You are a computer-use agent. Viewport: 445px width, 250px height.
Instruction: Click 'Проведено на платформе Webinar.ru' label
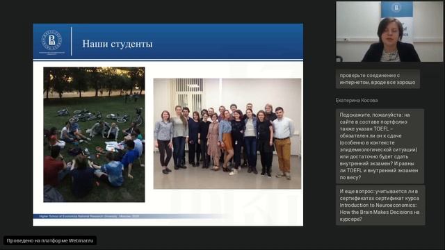tap(50, 241)
